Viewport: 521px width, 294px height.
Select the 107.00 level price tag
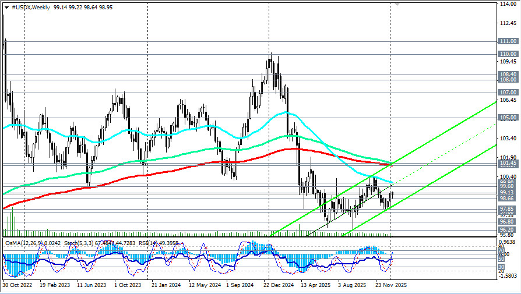point(508,92)
